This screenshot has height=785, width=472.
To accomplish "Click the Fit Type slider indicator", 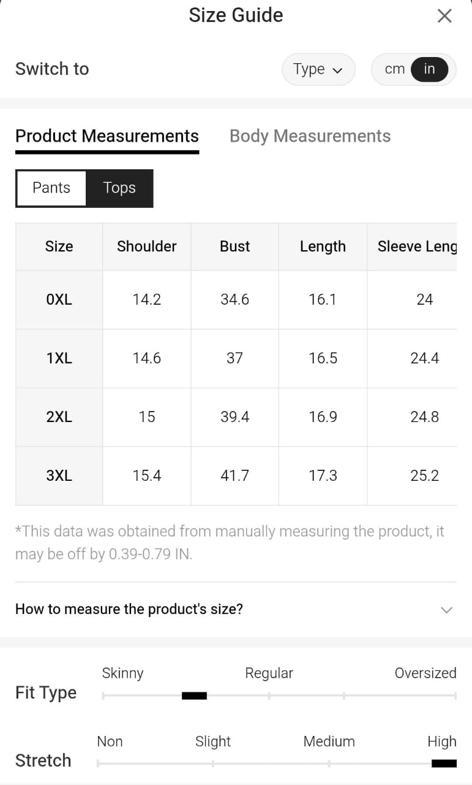I will click(x=194, y=695).
